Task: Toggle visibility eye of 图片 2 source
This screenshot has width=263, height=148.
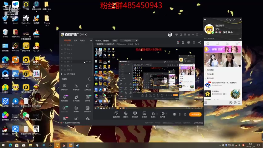Action: click(62, 58)
